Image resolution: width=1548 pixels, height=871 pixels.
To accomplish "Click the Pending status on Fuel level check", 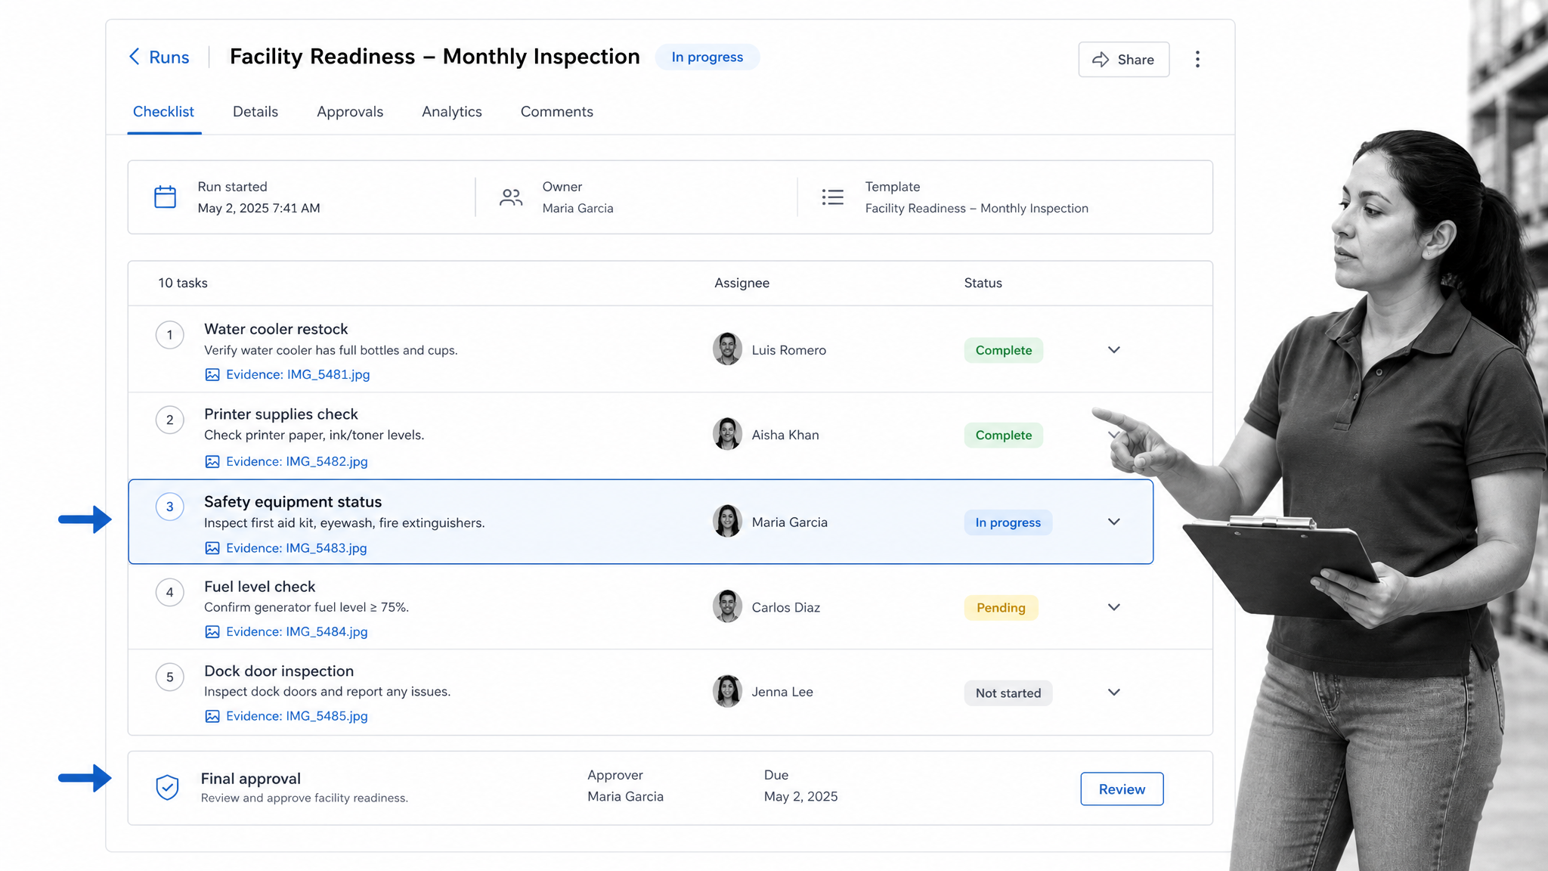I will [1001, 608].
